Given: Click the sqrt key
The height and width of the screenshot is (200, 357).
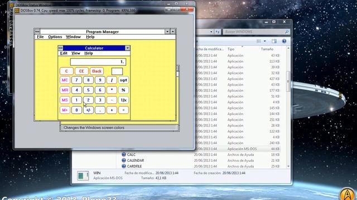Looking at the screenshot, I should (x=123, y=80).
